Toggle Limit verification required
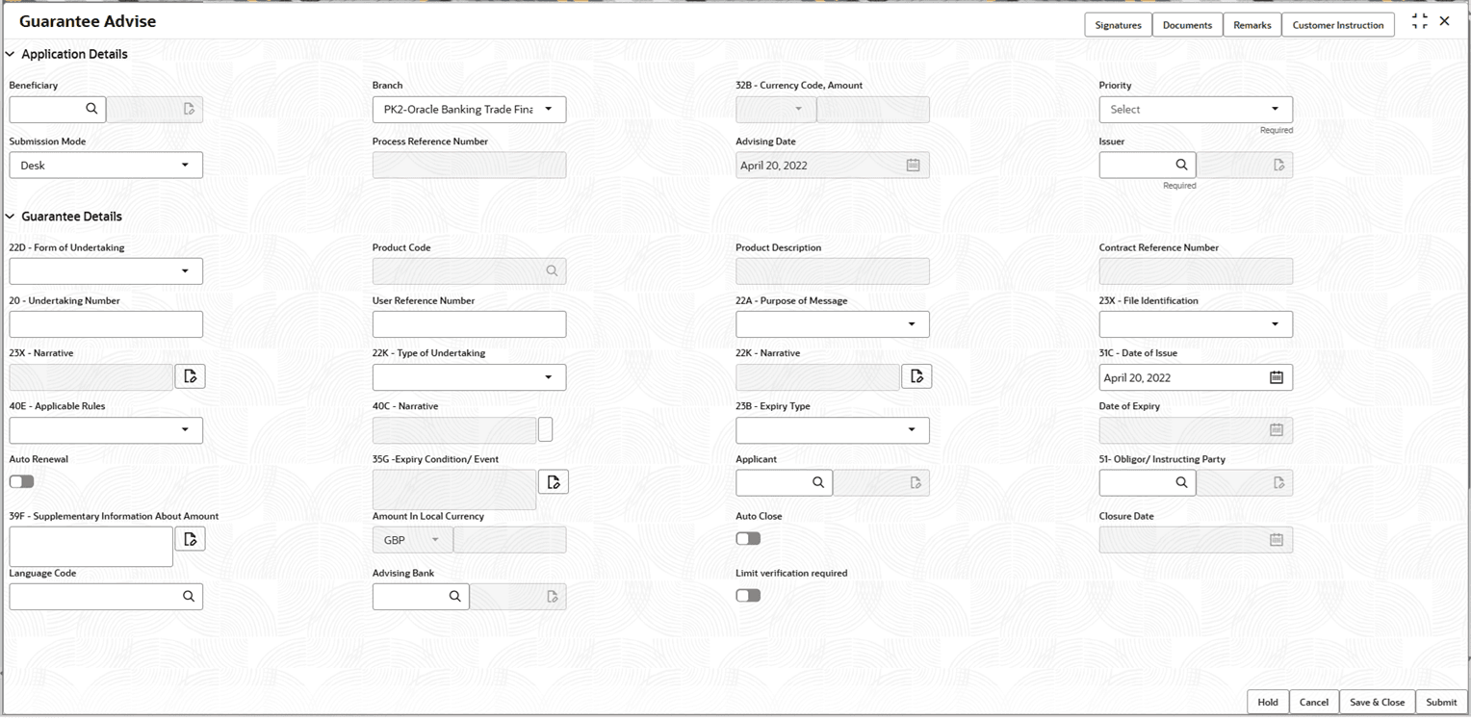The width and height of the screenshot is (1471, 720). pos(748,595)
